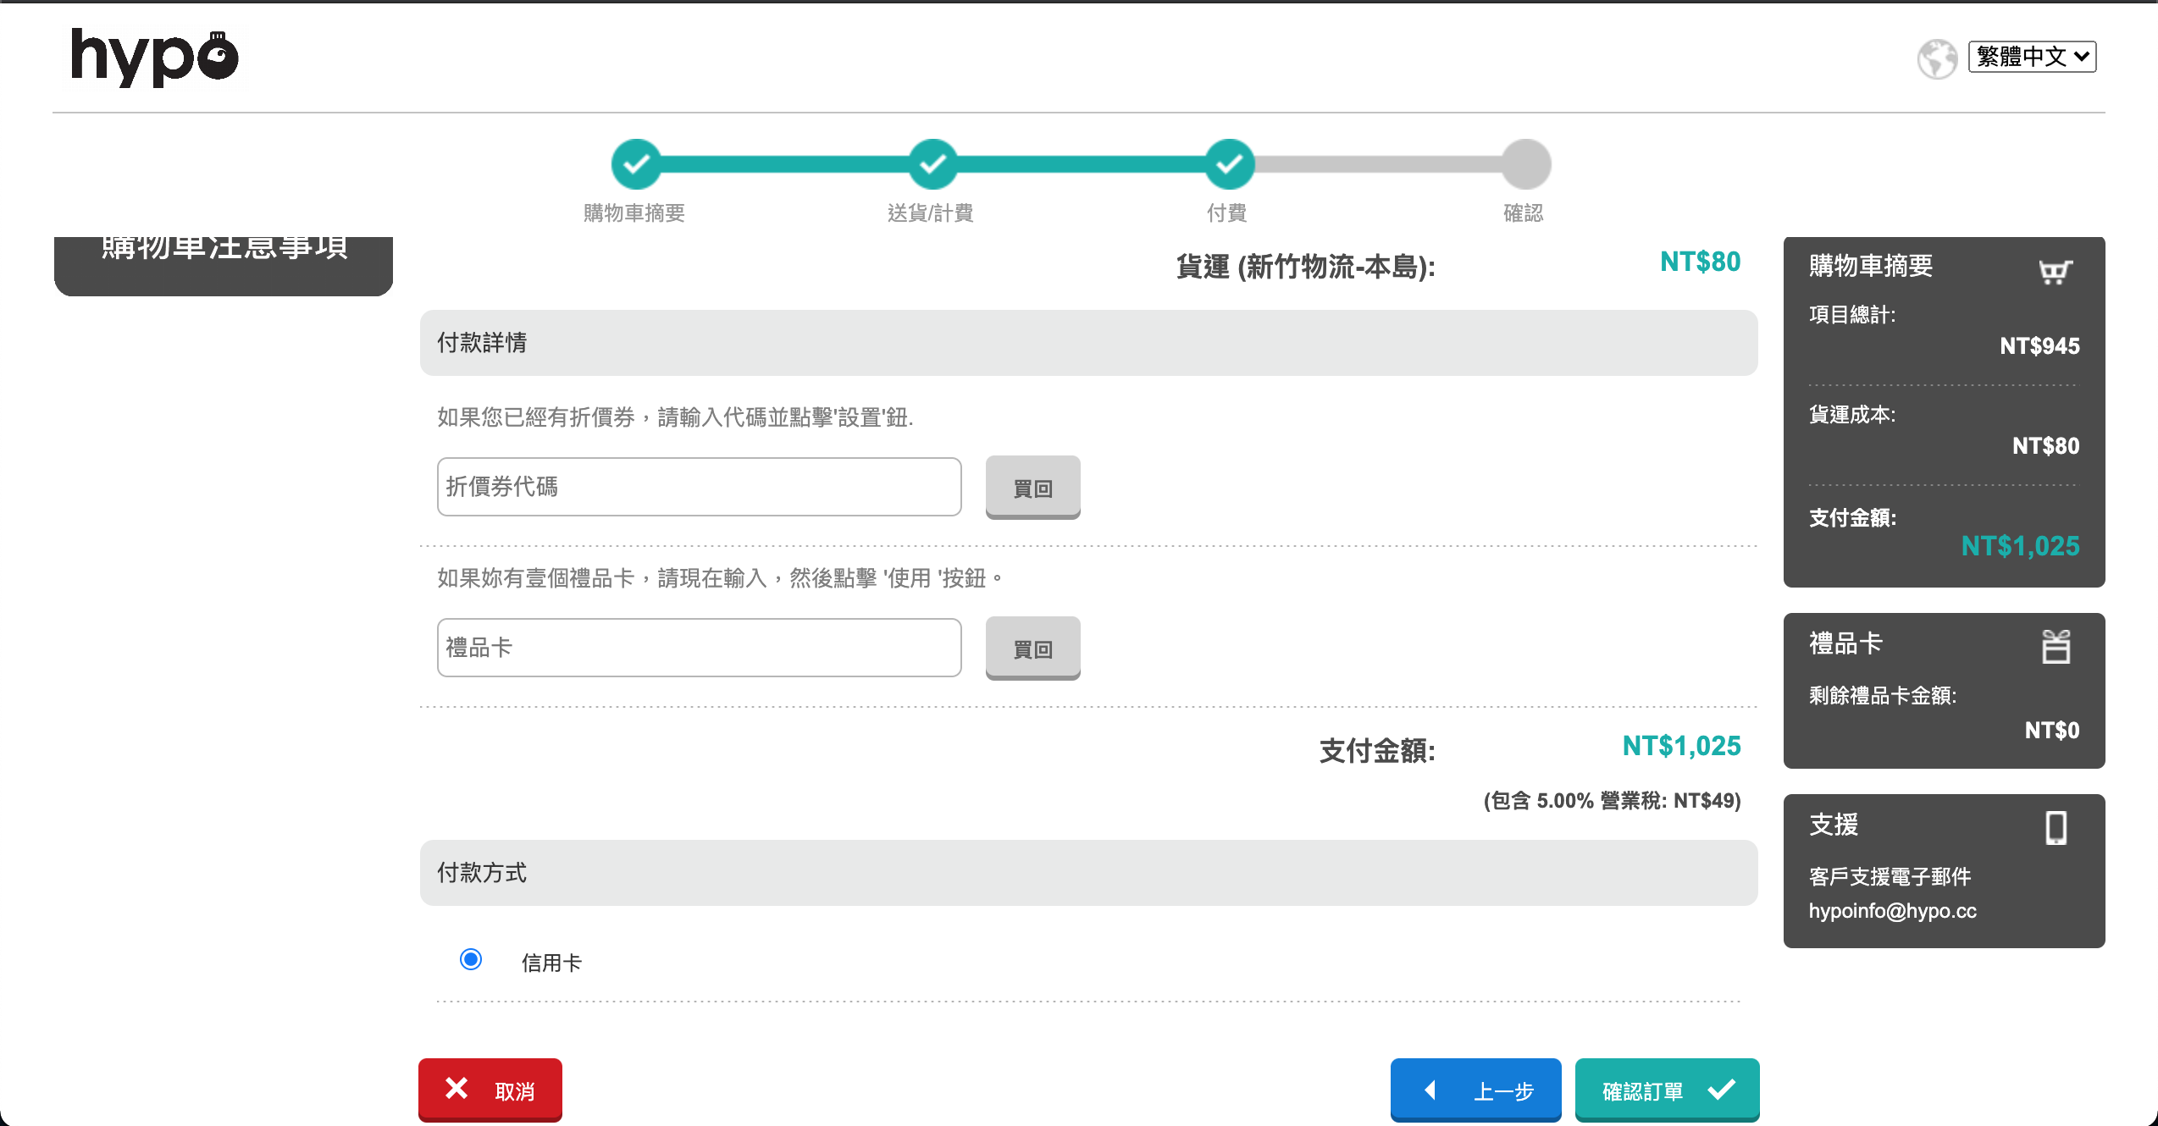Screen dimensions: 2158x1126
Task: Click the completed 付費 step checkmark
Action: 1229,164
